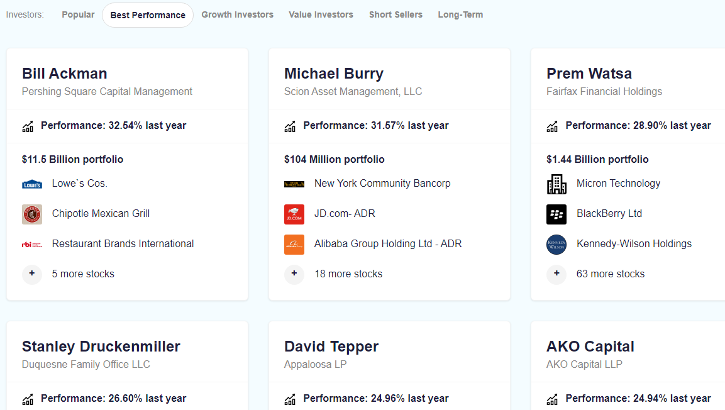This screenshot has height=410, width=725.
Task: Click Performance: 24.94% last year text
Action: coord(638,399)
